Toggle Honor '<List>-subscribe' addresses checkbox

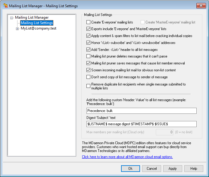[88, 43]
